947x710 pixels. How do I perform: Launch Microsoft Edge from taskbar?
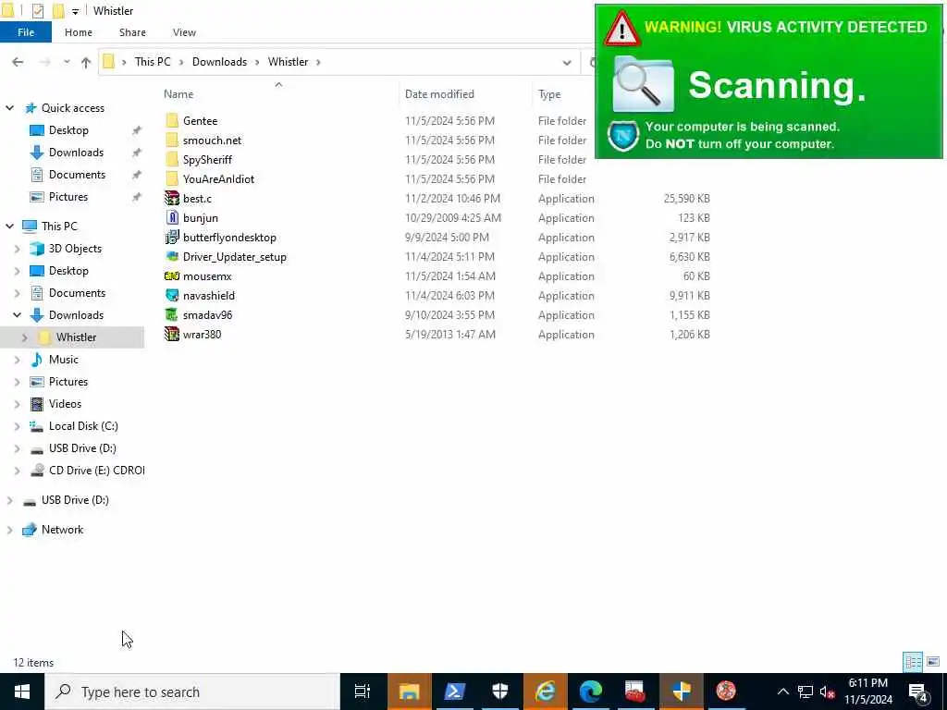591,692
